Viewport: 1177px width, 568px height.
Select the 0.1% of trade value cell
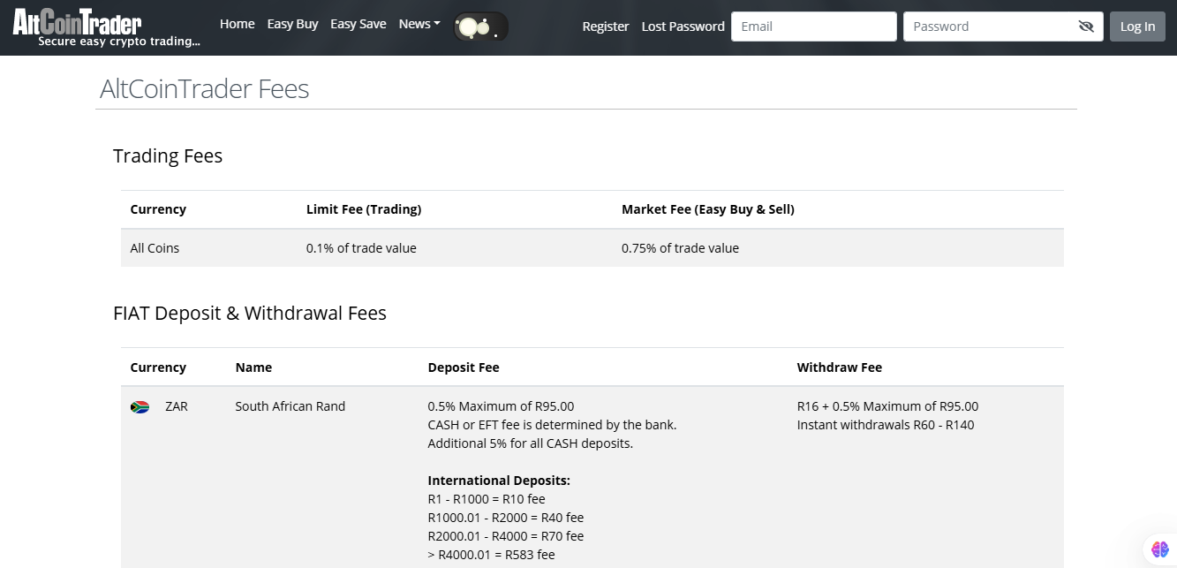(361, 248)
